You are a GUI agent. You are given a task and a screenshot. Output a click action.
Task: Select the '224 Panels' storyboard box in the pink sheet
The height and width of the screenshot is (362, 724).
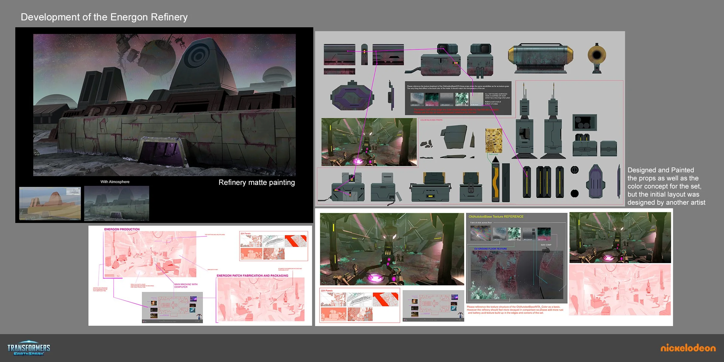(x=274, y=246)
